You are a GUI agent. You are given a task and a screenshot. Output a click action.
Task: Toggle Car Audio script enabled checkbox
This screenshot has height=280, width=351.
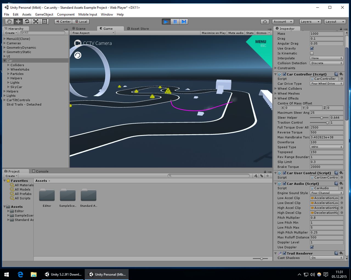(284, 183)
